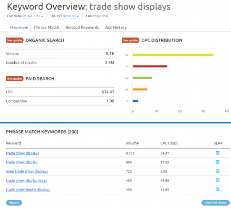The width and height of the screenshot is (231, 209).
Task: Click View full report button
Action: pyautogui.click(x=215, y=203)
